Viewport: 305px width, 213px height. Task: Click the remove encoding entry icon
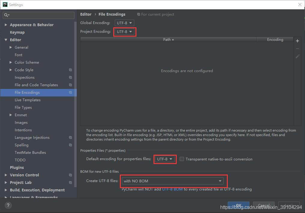pyautogui.click(x=297, y=48)
